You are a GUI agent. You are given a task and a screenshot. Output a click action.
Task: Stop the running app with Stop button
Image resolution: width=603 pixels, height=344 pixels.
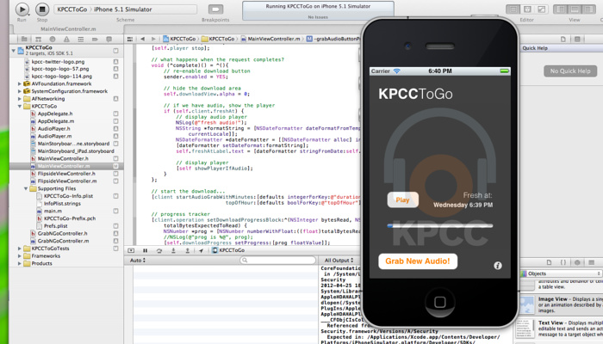coord(42,9)
